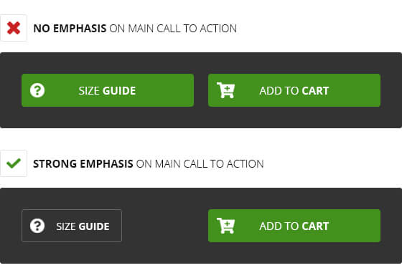
Task: Open the green Size Guide button
Action: tap(108, 90)
